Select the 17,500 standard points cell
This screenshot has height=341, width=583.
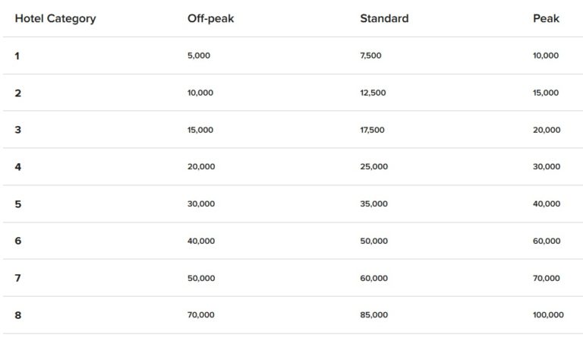pyautogui.click(x=372, y=130)
